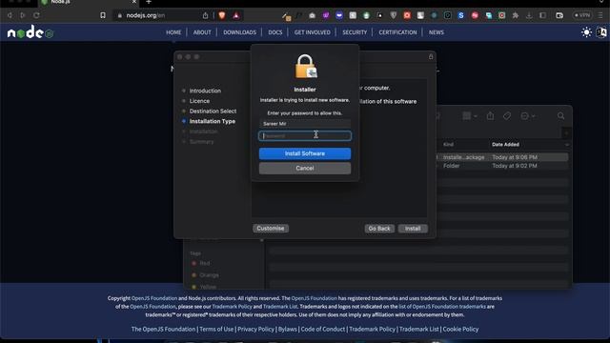This screenshot has height=343, width=610.
Task: Open the Code of Conduct footer link
Action: [x=322, y=329]
